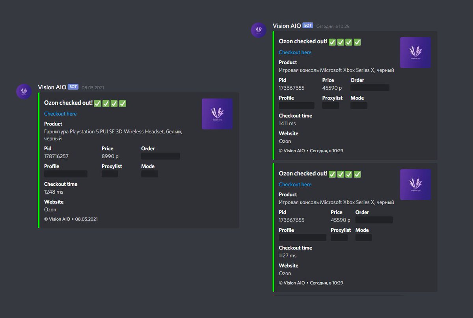Screen dimensions: 473x318
Task: Select Xbox Series X product text in 1127 ms embed
Action: 336,202
